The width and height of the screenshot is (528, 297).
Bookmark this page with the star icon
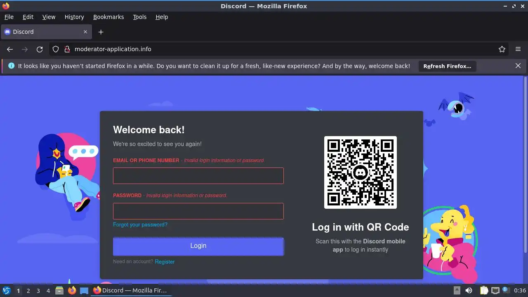coord(502,49)
